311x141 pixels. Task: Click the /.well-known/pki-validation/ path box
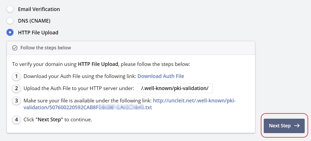[175, 88]
